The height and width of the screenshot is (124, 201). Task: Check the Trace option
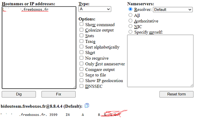(81, 41)
